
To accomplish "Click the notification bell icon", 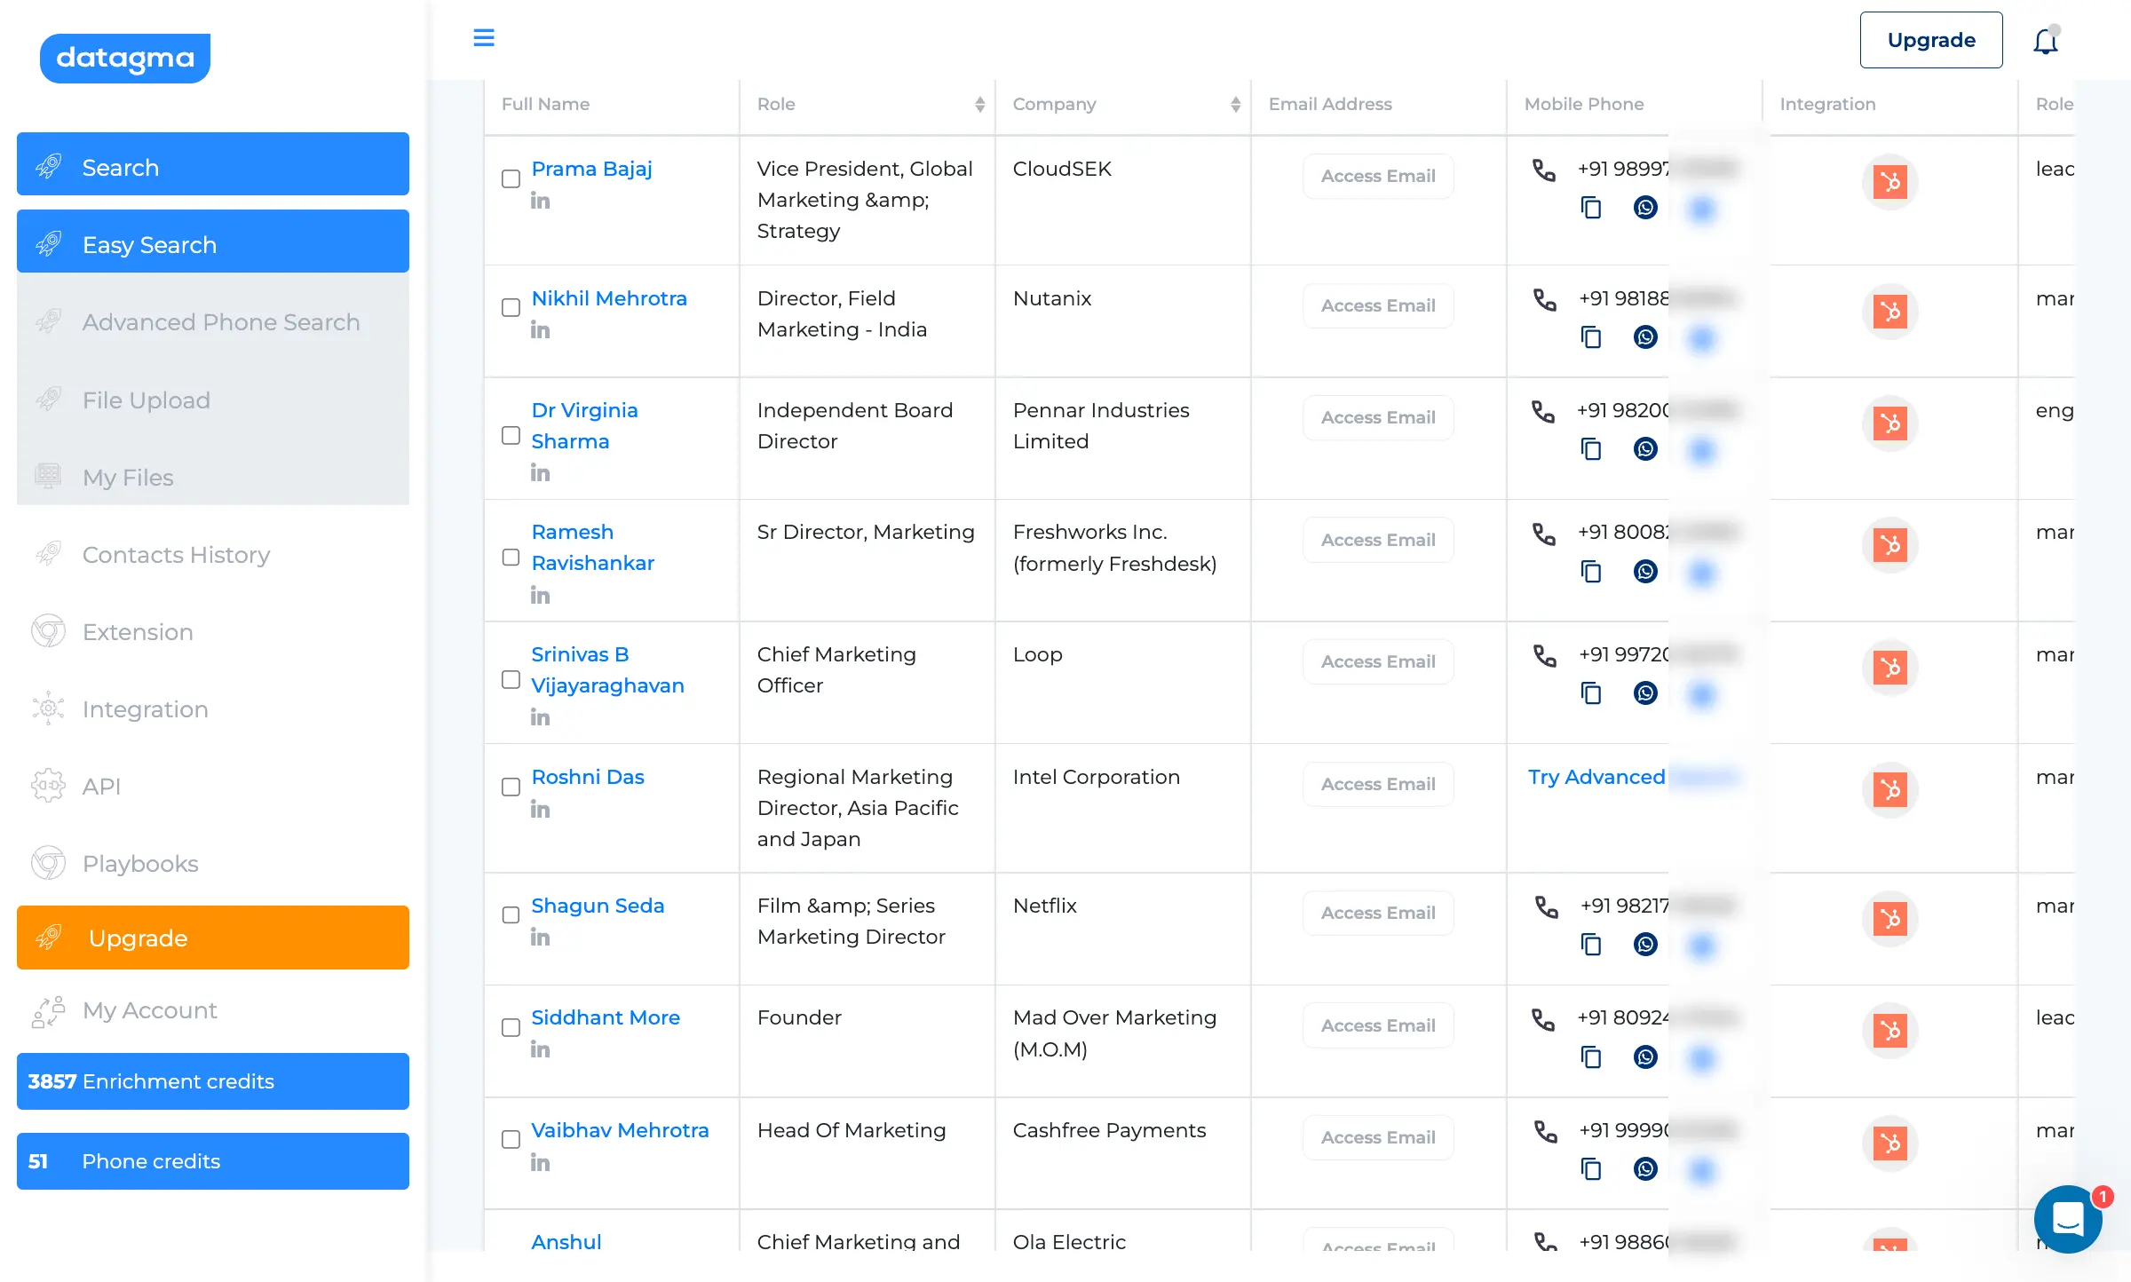I will point(2046,41).
